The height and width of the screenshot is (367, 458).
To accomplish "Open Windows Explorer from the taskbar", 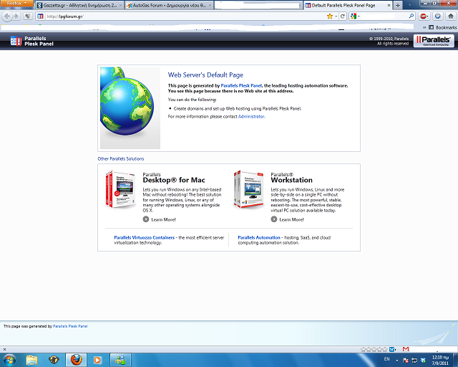I will [x=31, y=360].
